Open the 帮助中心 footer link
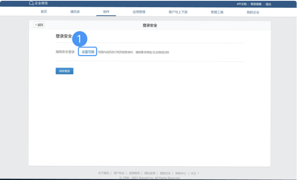 [181, 173]
